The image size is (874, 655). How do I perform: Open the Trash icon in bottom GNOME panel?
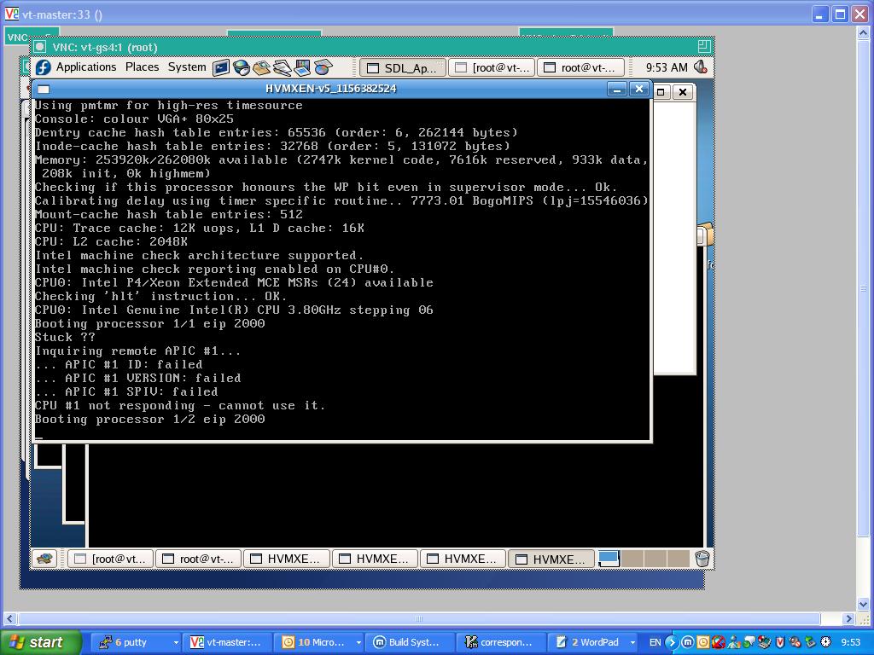[702, 559]
